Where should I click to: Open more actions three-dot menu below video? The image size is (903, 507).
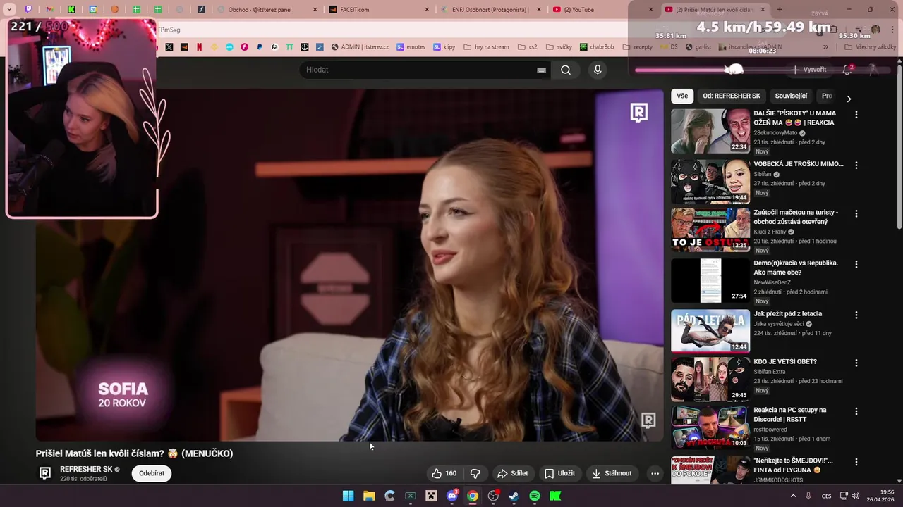[x=655, y=473]
